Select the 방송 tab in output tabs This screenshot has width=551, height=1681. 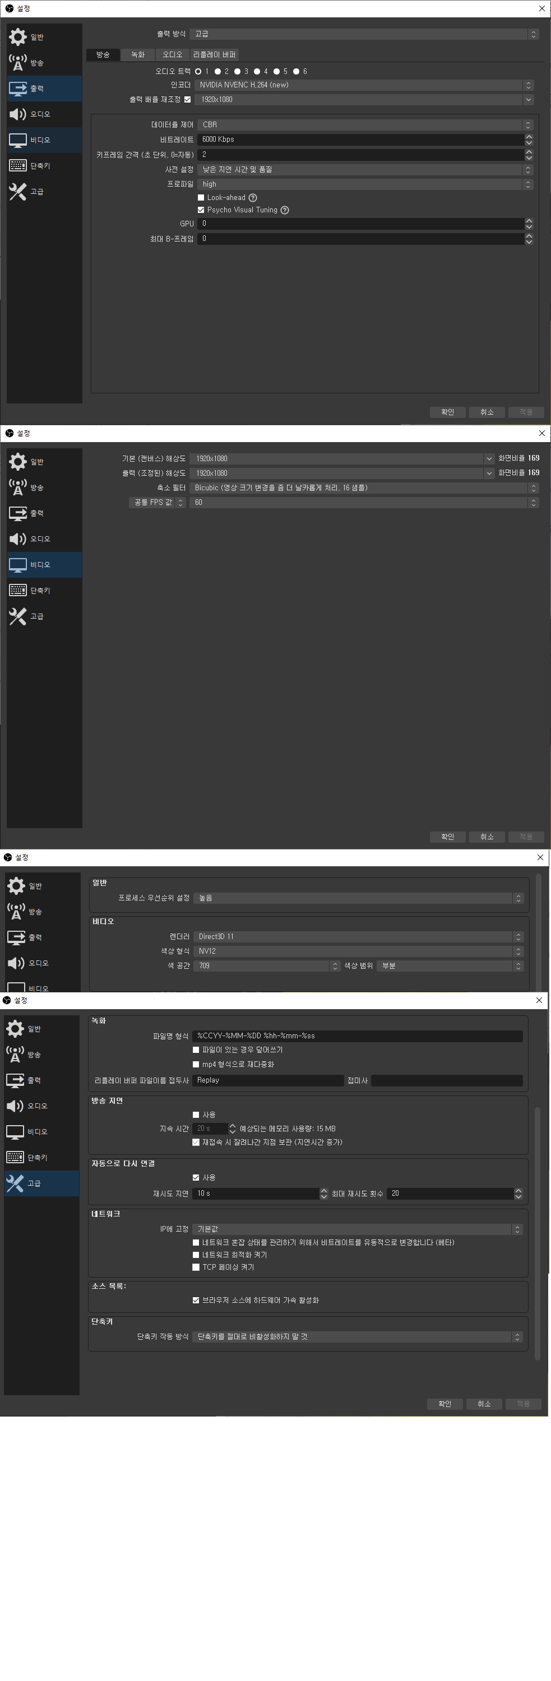(103, 55)
